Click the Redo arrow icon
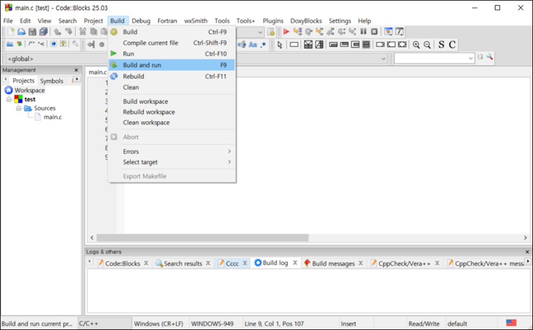Viewport: 533px width, 330px height. (x=68, y=32)
